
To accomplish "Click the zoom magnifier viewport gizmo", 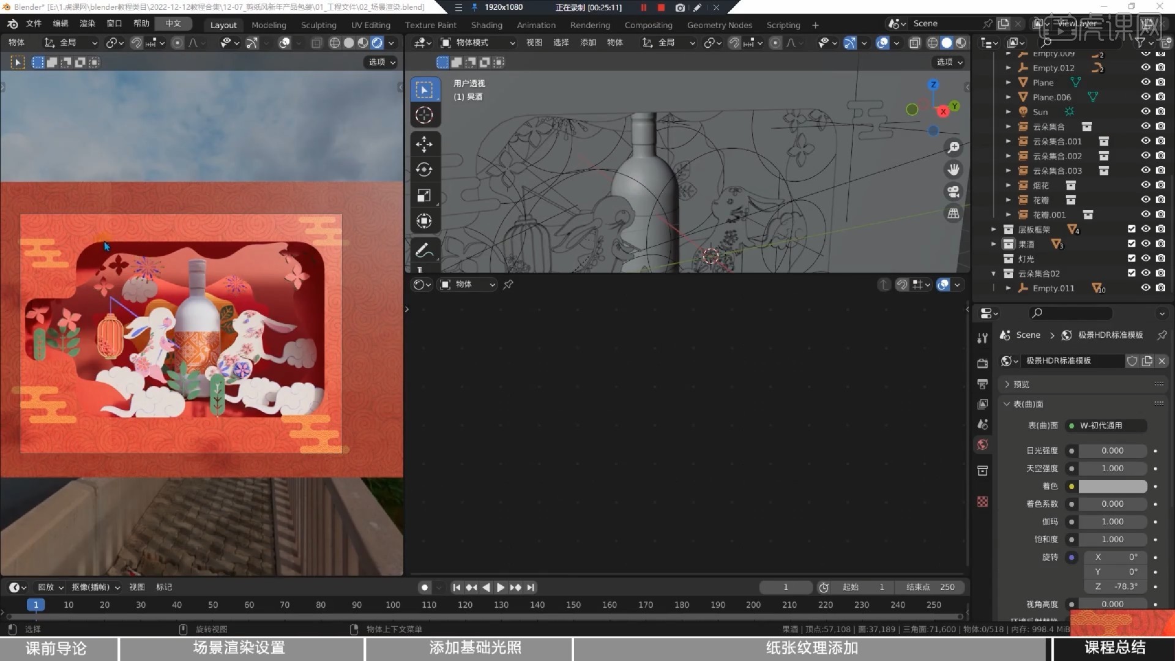I will point(953,148).
